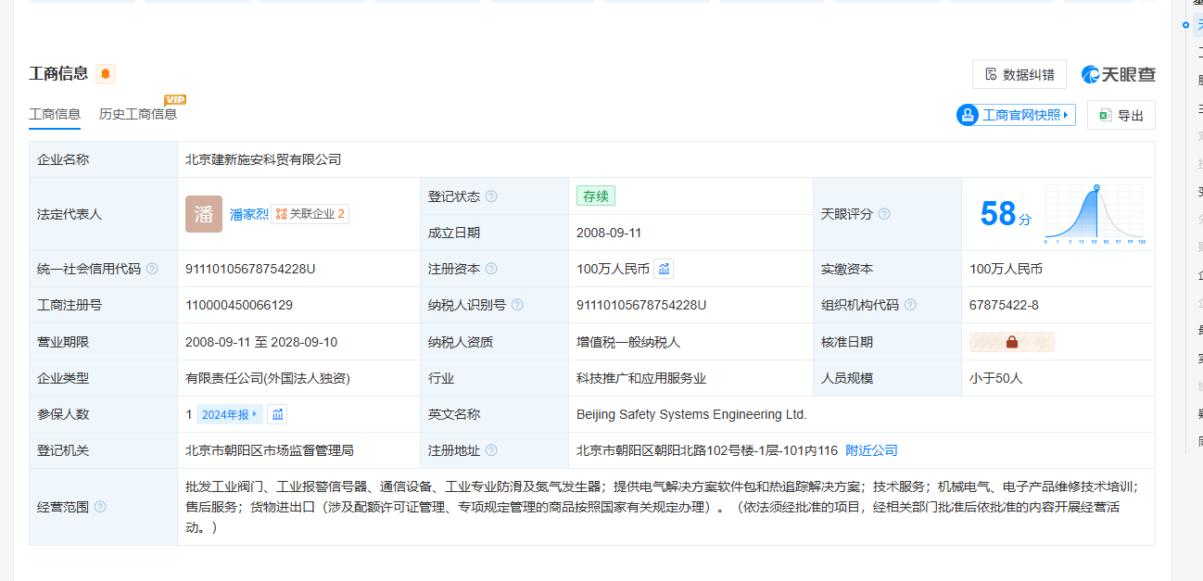The height and width of the screenshot is (581, 1203).
Task: Click the 数据纠错 button
Action: click(x=1019, y=74)
